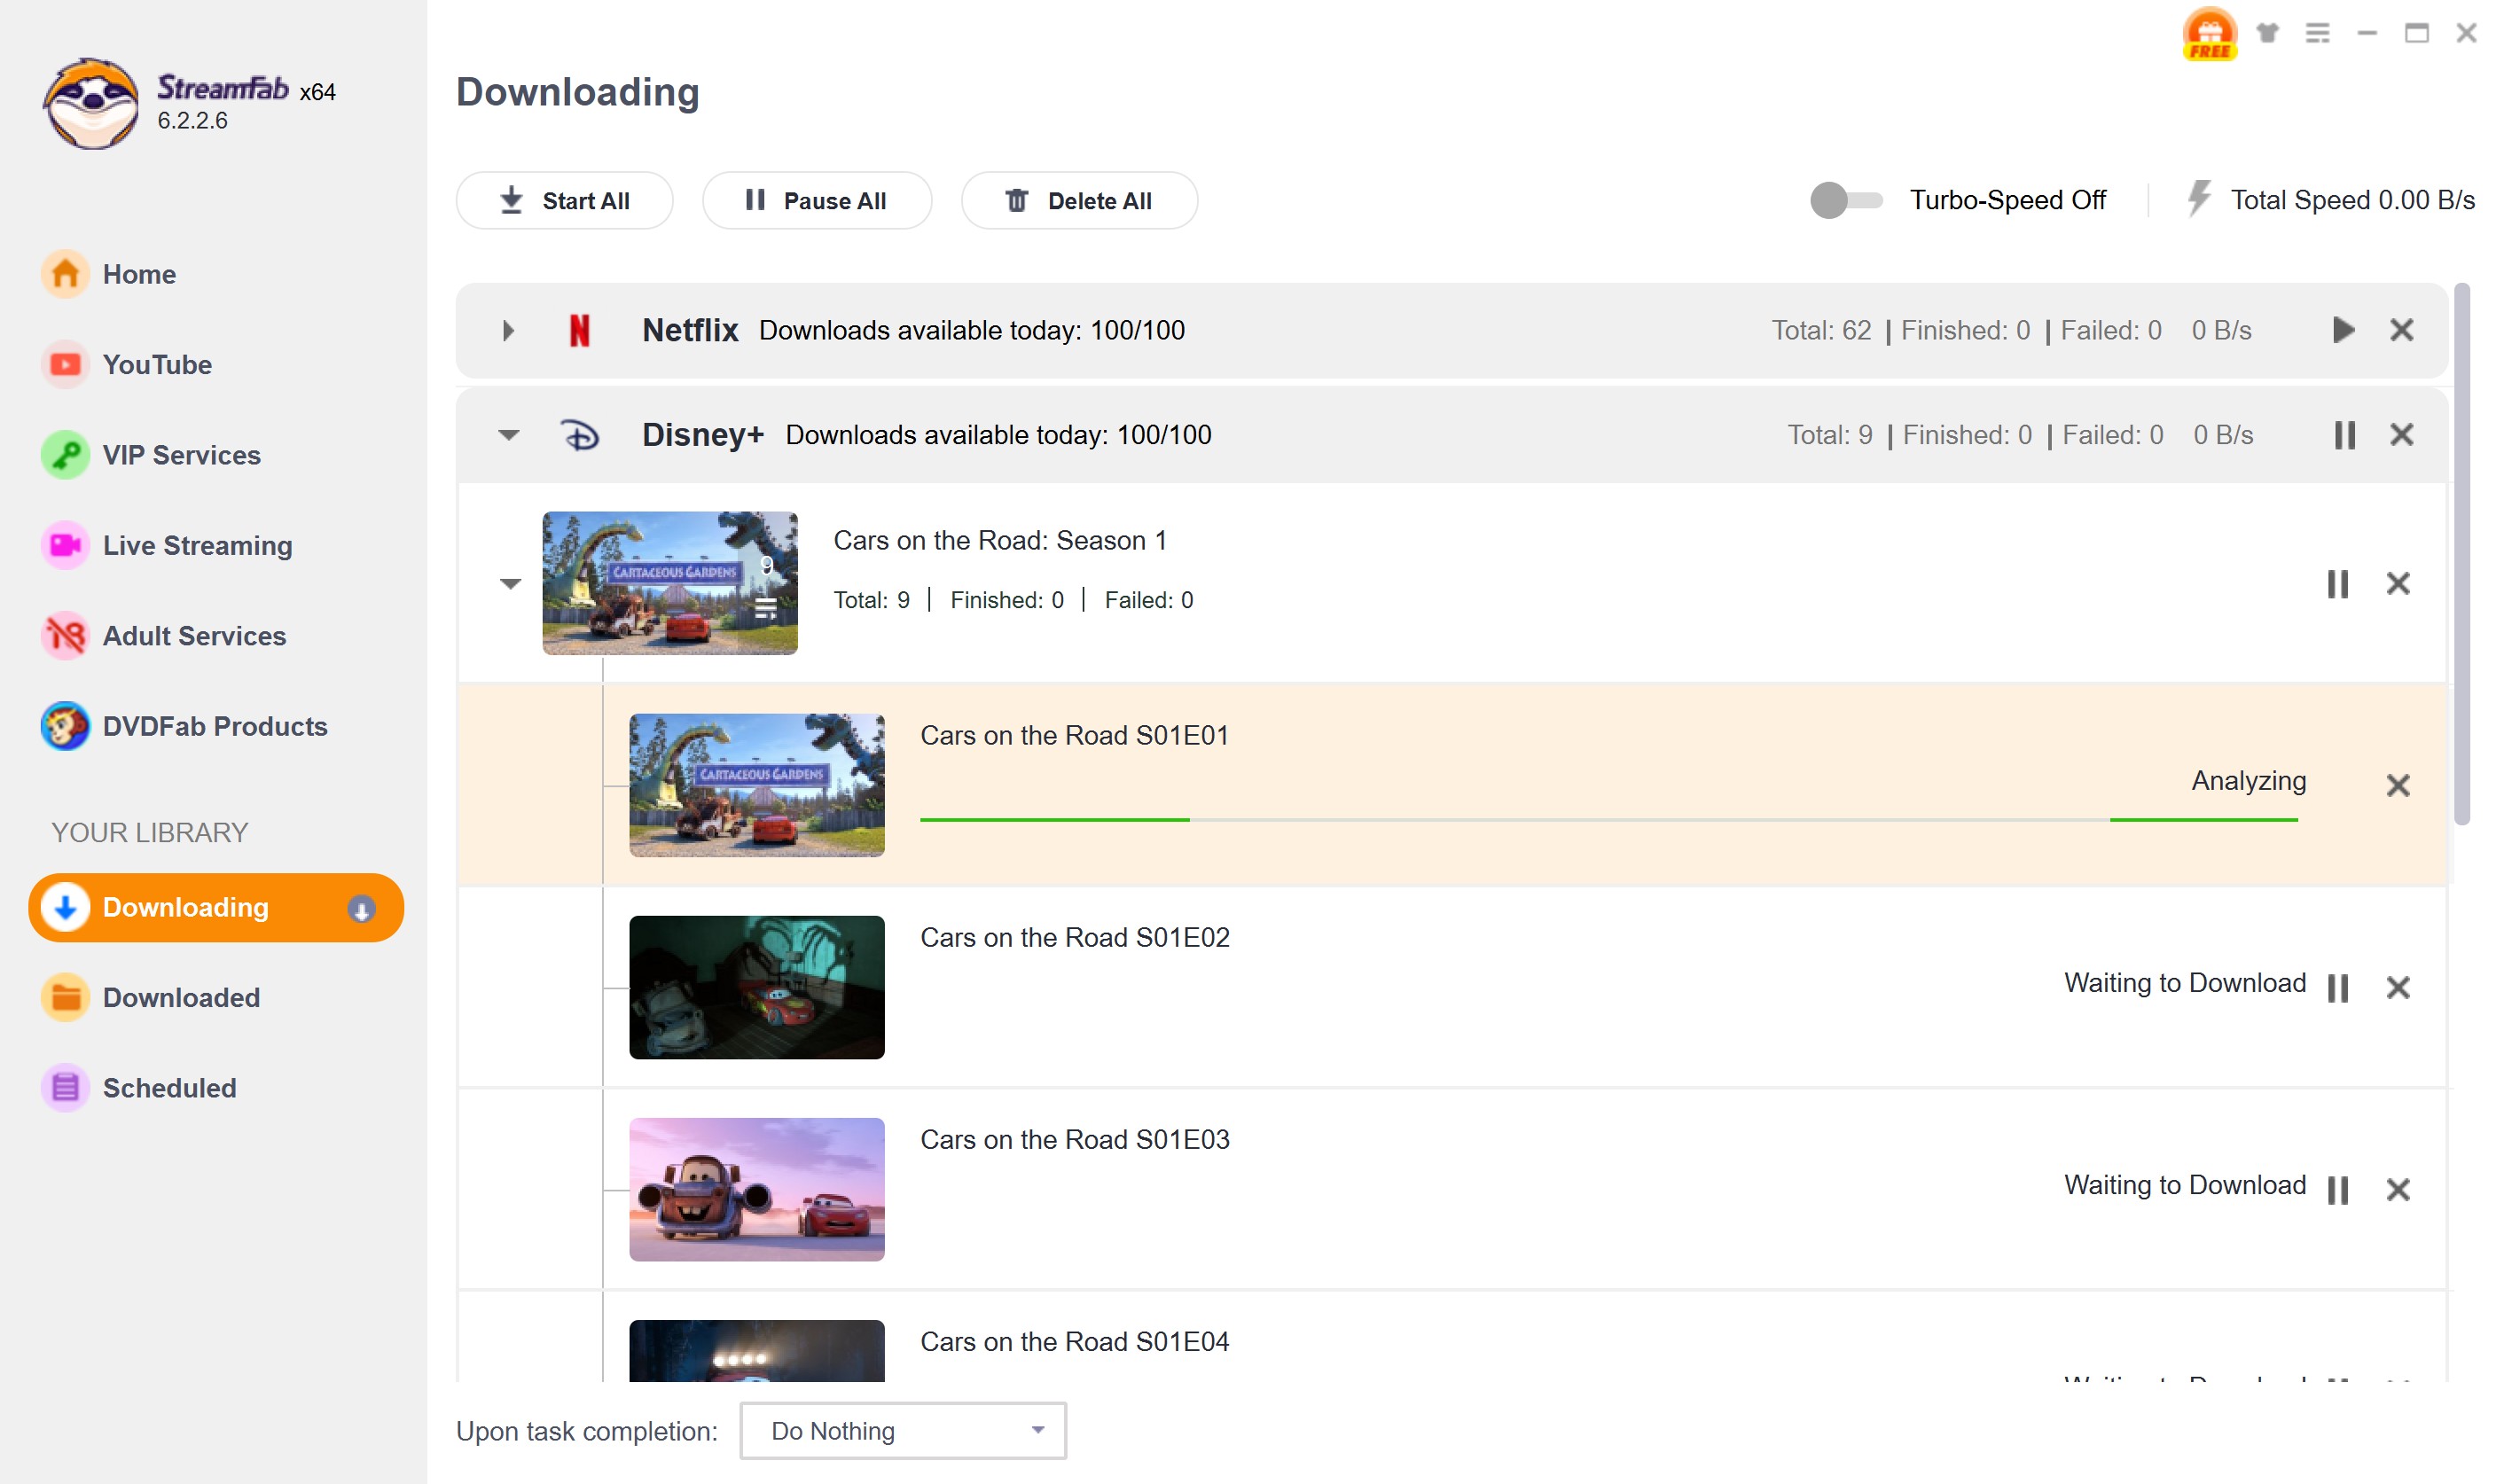
Task: Cancel the S01E01 analyzing task
Action: pyautogui.click(x=2398, y=786)
